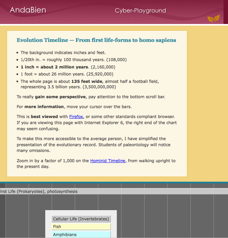Click the bold 'more information' phrase
Viewport: 228px width, 238px height.
point(44,107)
